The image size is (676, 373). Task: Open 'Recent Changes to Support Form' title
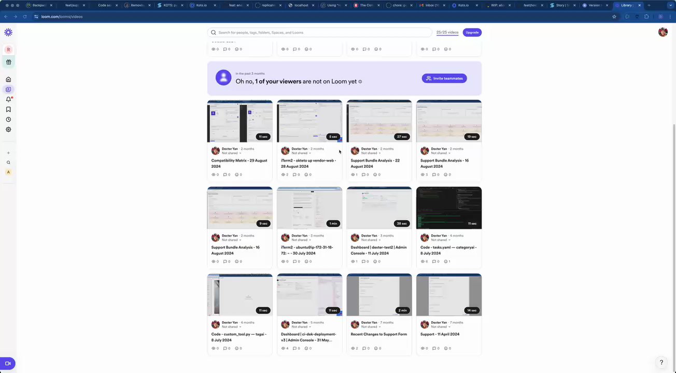click(x=379, y=334)
